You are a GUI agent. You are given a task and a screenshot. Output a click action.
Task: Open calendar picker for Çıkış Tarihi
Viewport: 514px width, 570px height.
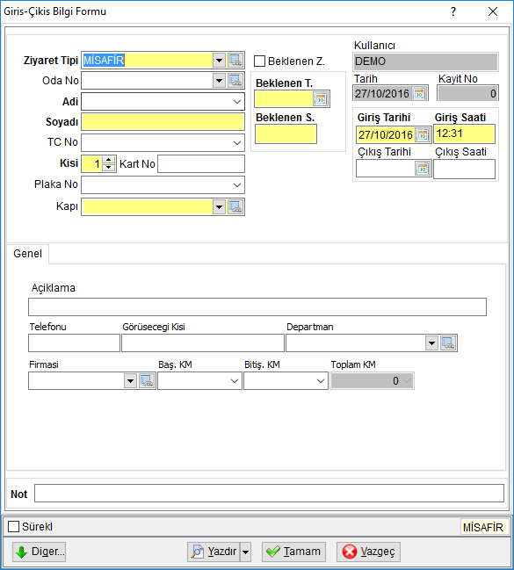click(x=423, y=169)
